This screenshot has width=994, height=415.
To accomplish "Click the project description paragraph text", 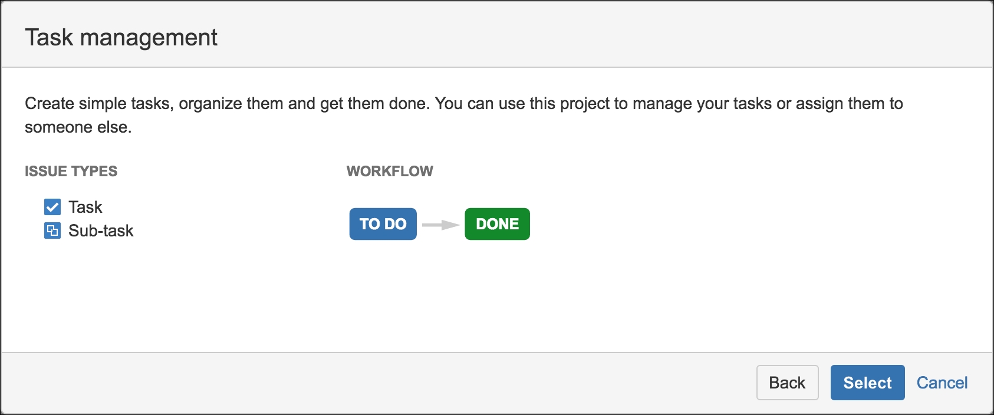I will coord(464,115).
